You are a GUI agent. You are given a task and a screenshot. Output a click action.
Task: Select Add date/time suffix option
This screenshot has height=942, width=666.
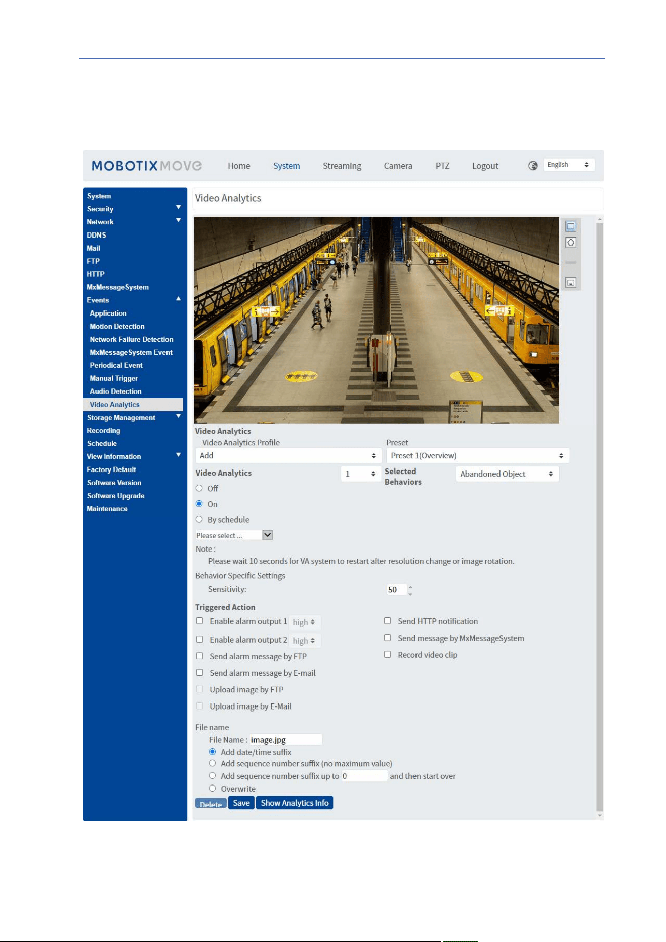point(213,751)
